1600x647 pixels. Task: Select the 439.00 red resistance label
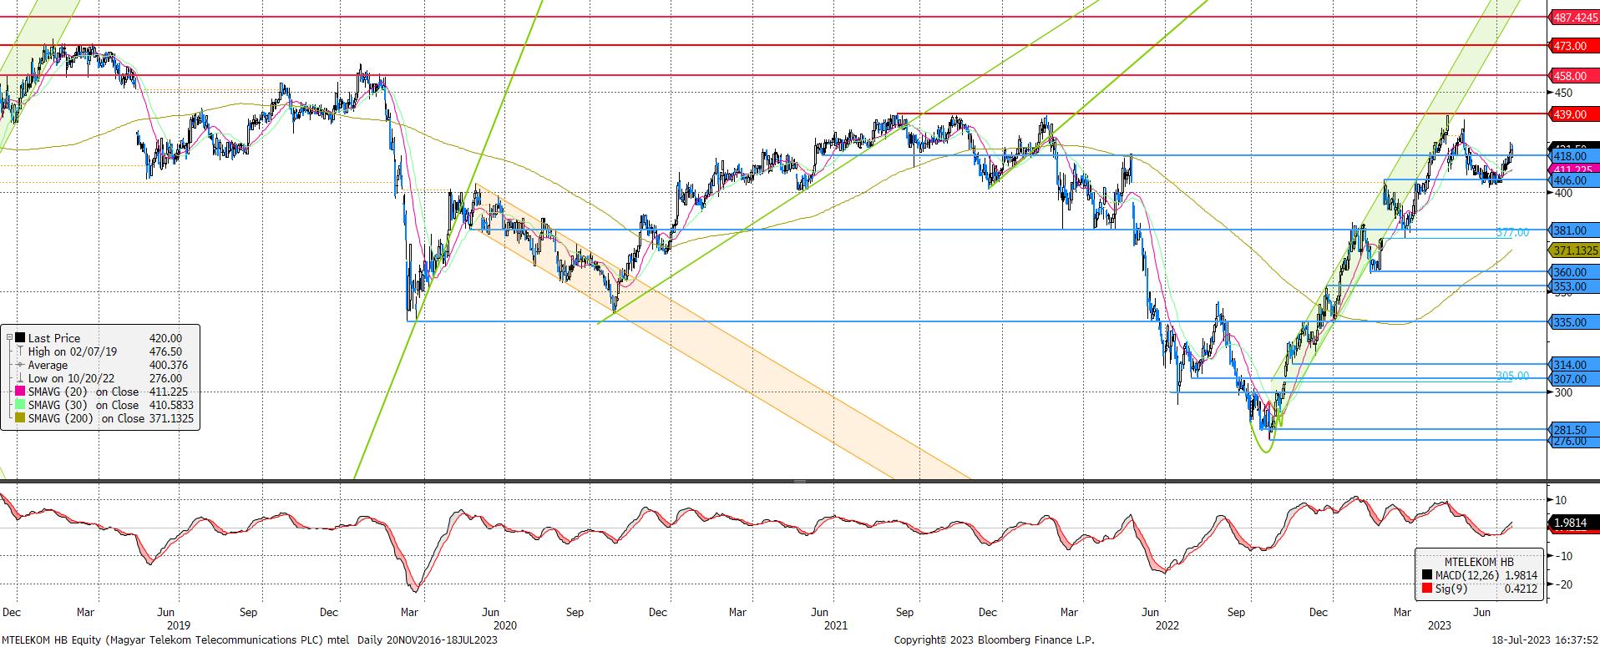pos(1573,114)
